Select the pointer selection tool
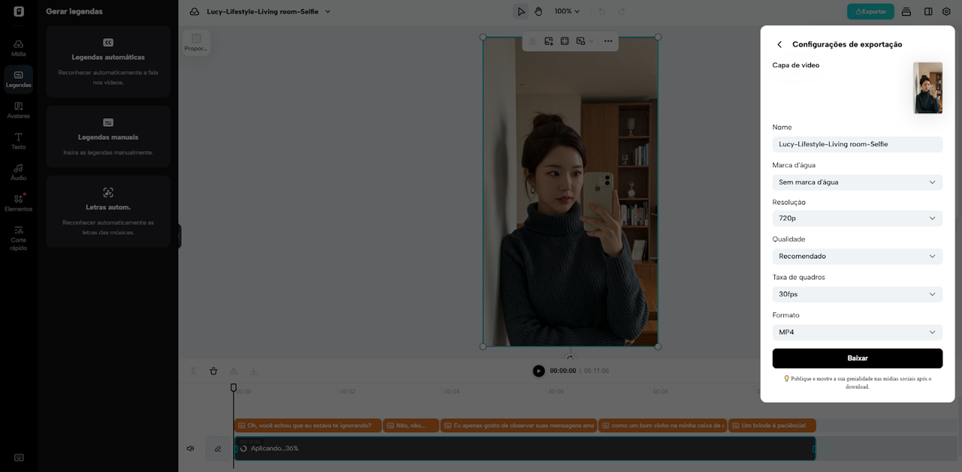 [521, 11]
